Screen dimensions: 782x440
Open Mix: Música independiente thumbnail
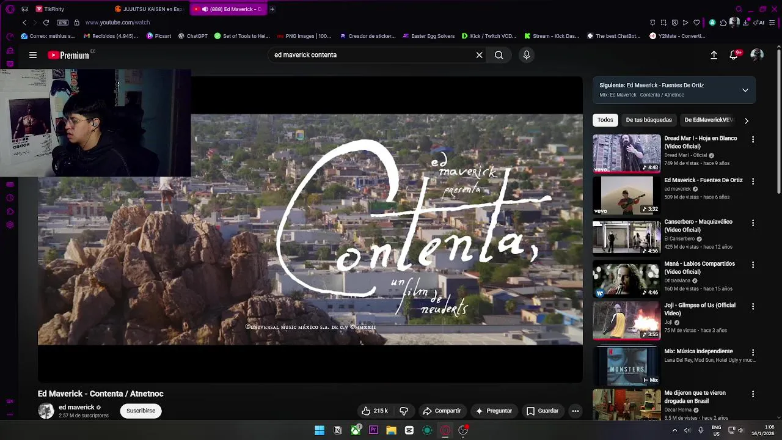pyautogui.click(x=627, y=365)
